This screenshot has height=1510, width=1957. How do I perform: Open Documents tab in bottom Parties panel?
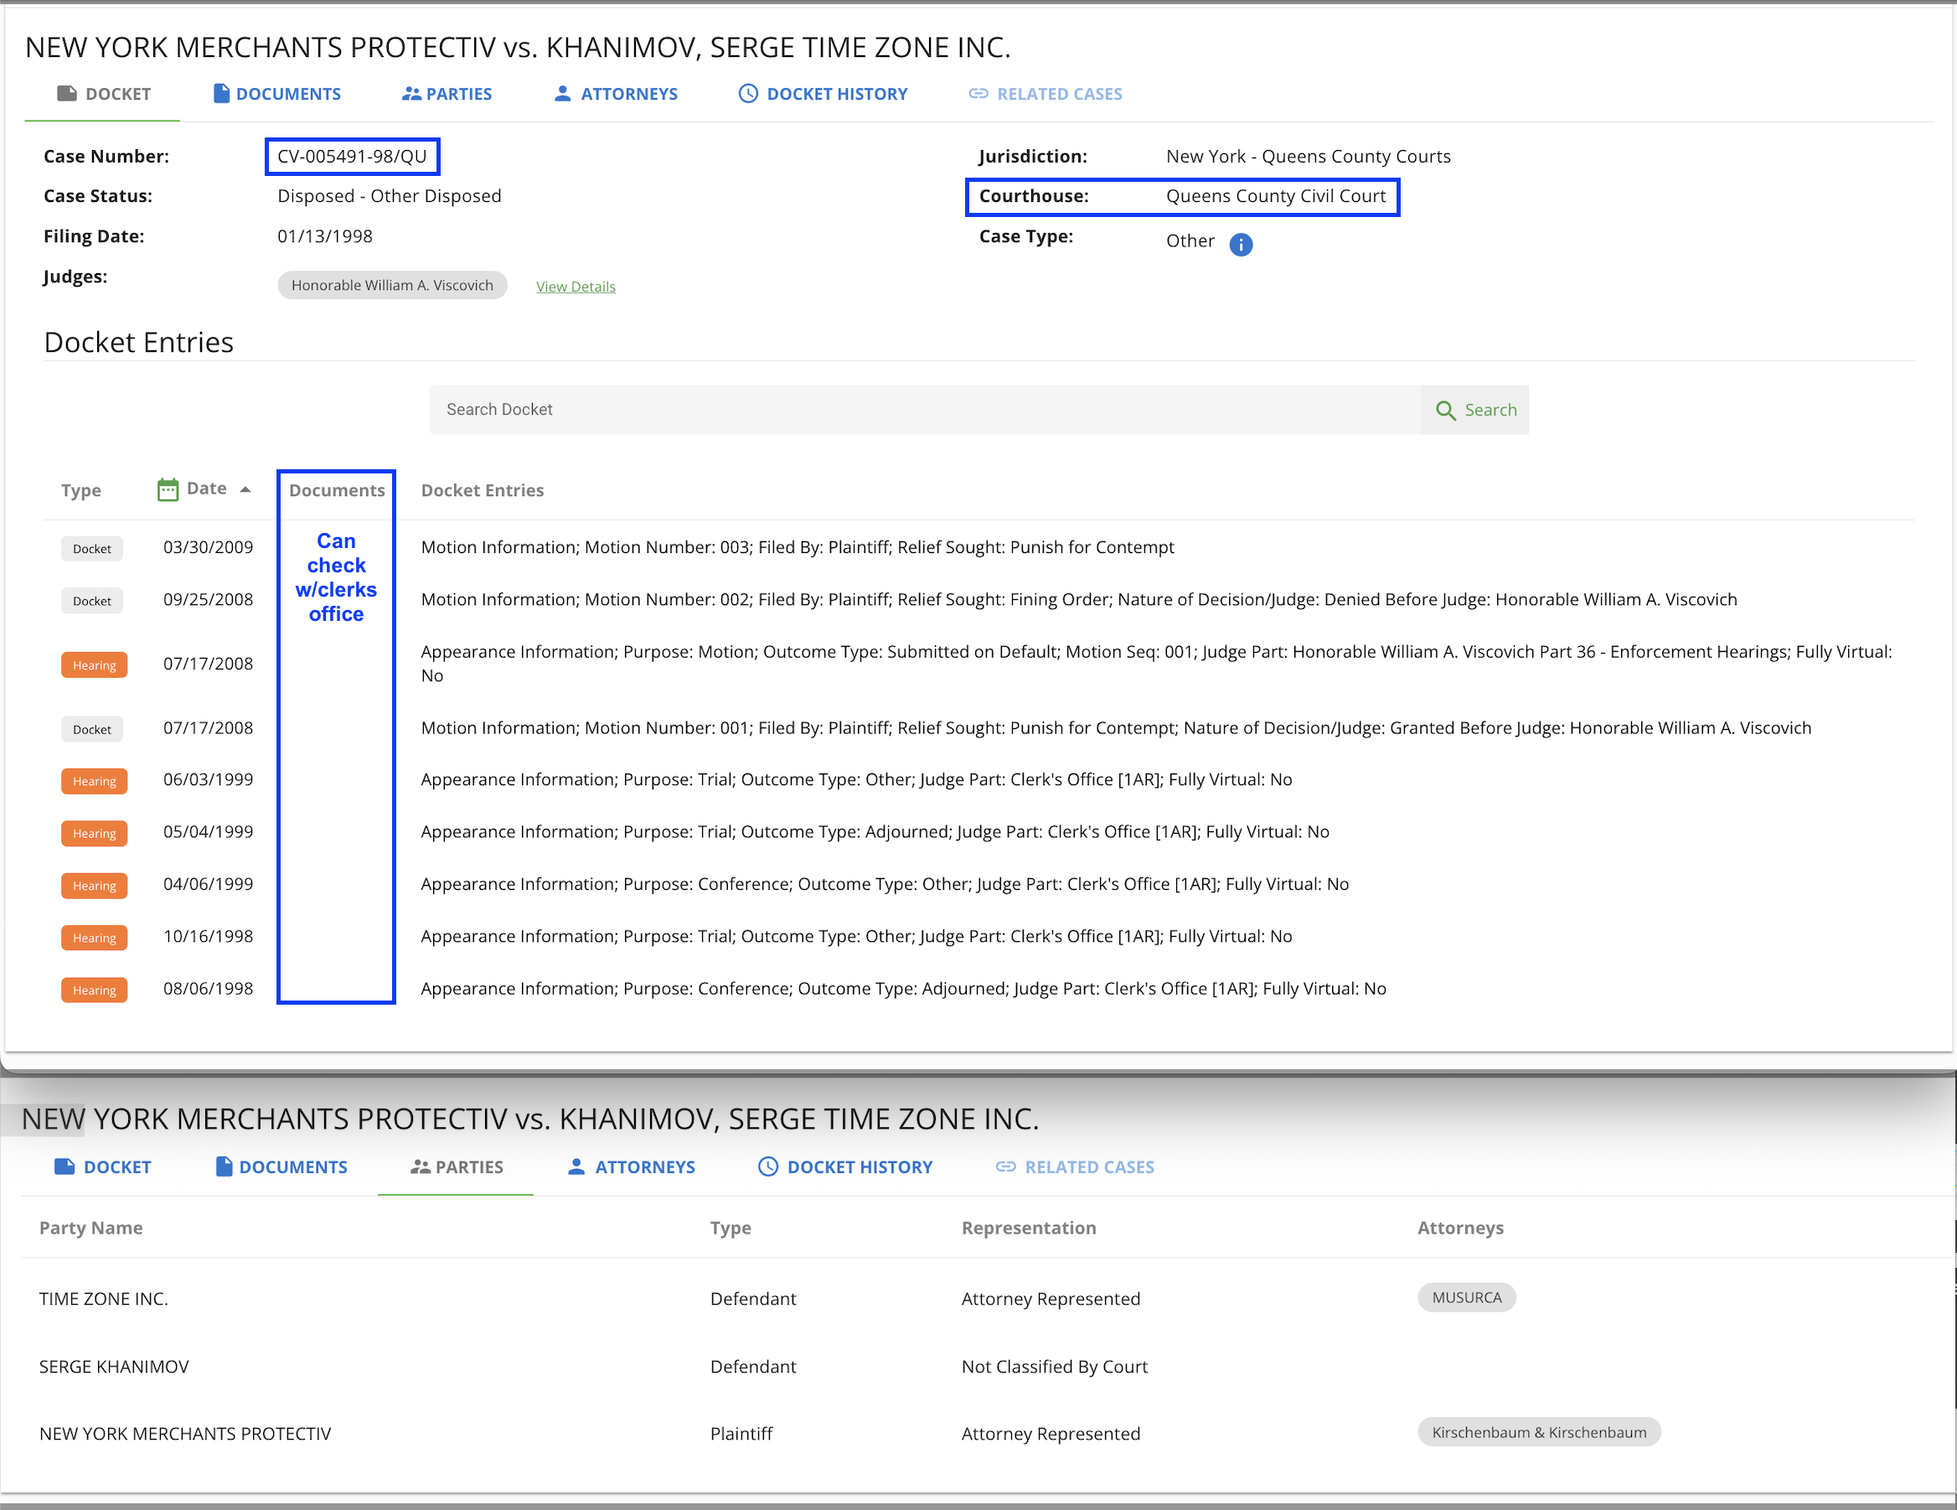(281, 1166)
